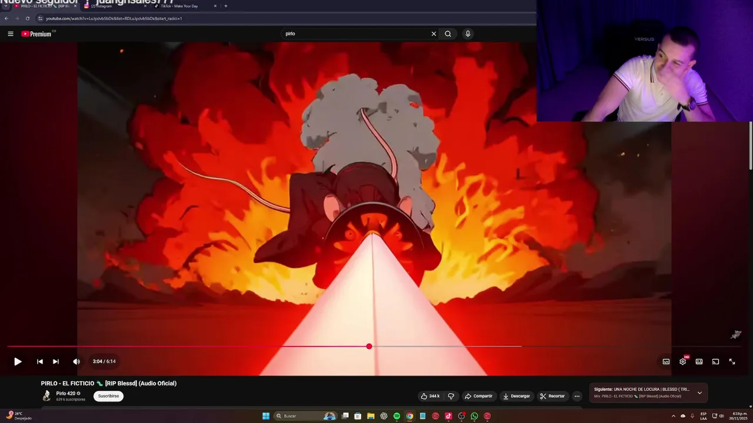Cast video to a TV device
The image size is (753, 423).
tap(715, 361)
